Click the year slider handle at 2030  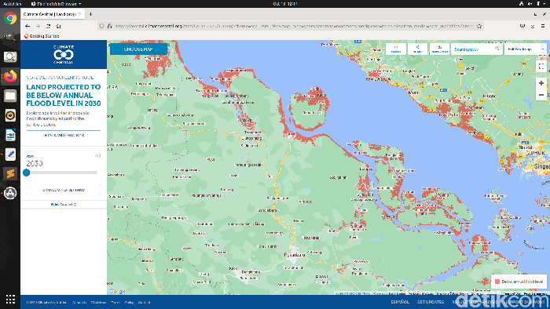[x=27, y=173]
